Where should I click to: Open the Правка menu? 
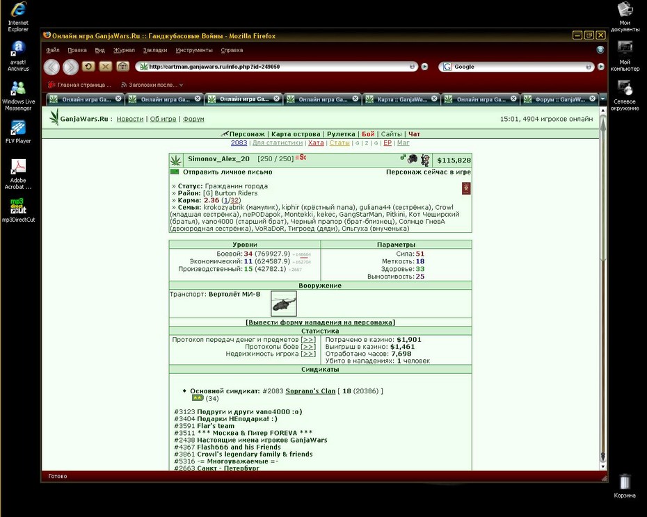(77, 50)
